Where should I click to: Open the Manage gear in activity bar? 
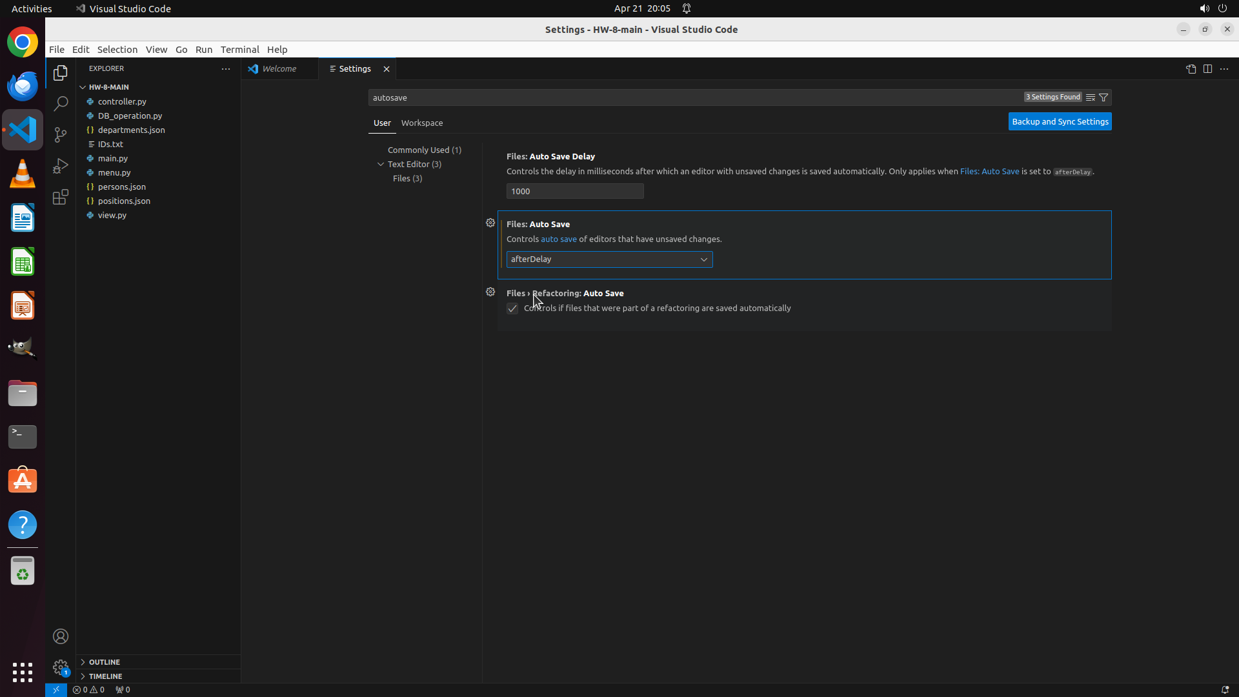pos(61,667)
